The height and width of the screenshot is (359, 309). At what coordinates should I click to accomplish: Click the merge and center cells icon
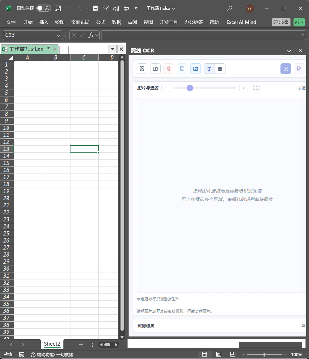point(126,8)
